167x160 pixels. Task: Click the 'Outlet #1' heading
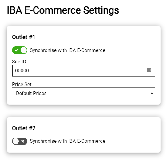click(x=24, y=37)
